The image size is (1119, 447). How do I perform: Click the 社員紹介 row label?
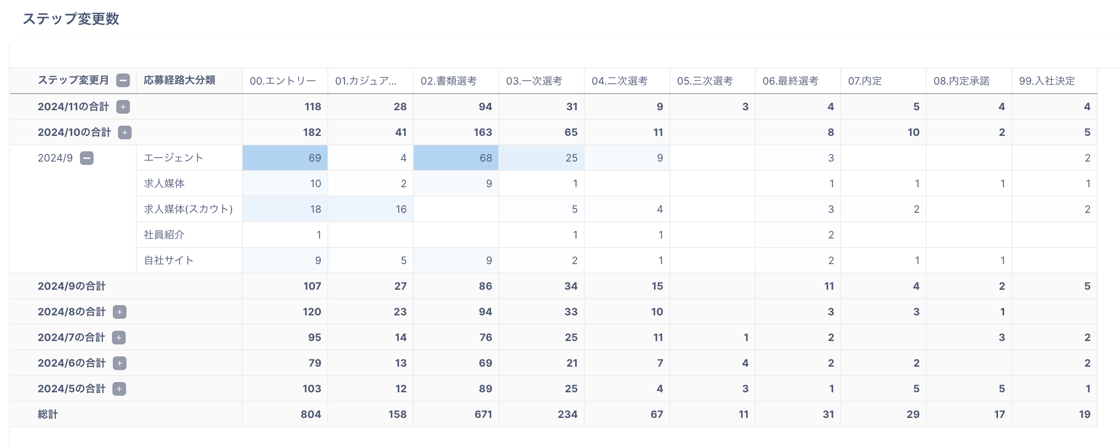pyautogui.click(x=164, y=235)
